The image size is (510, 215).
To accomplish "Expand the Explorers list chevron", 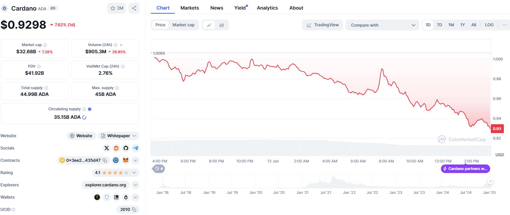I will point(135,185).
